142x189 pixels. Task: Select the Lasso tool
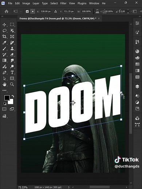pos(4,31)
